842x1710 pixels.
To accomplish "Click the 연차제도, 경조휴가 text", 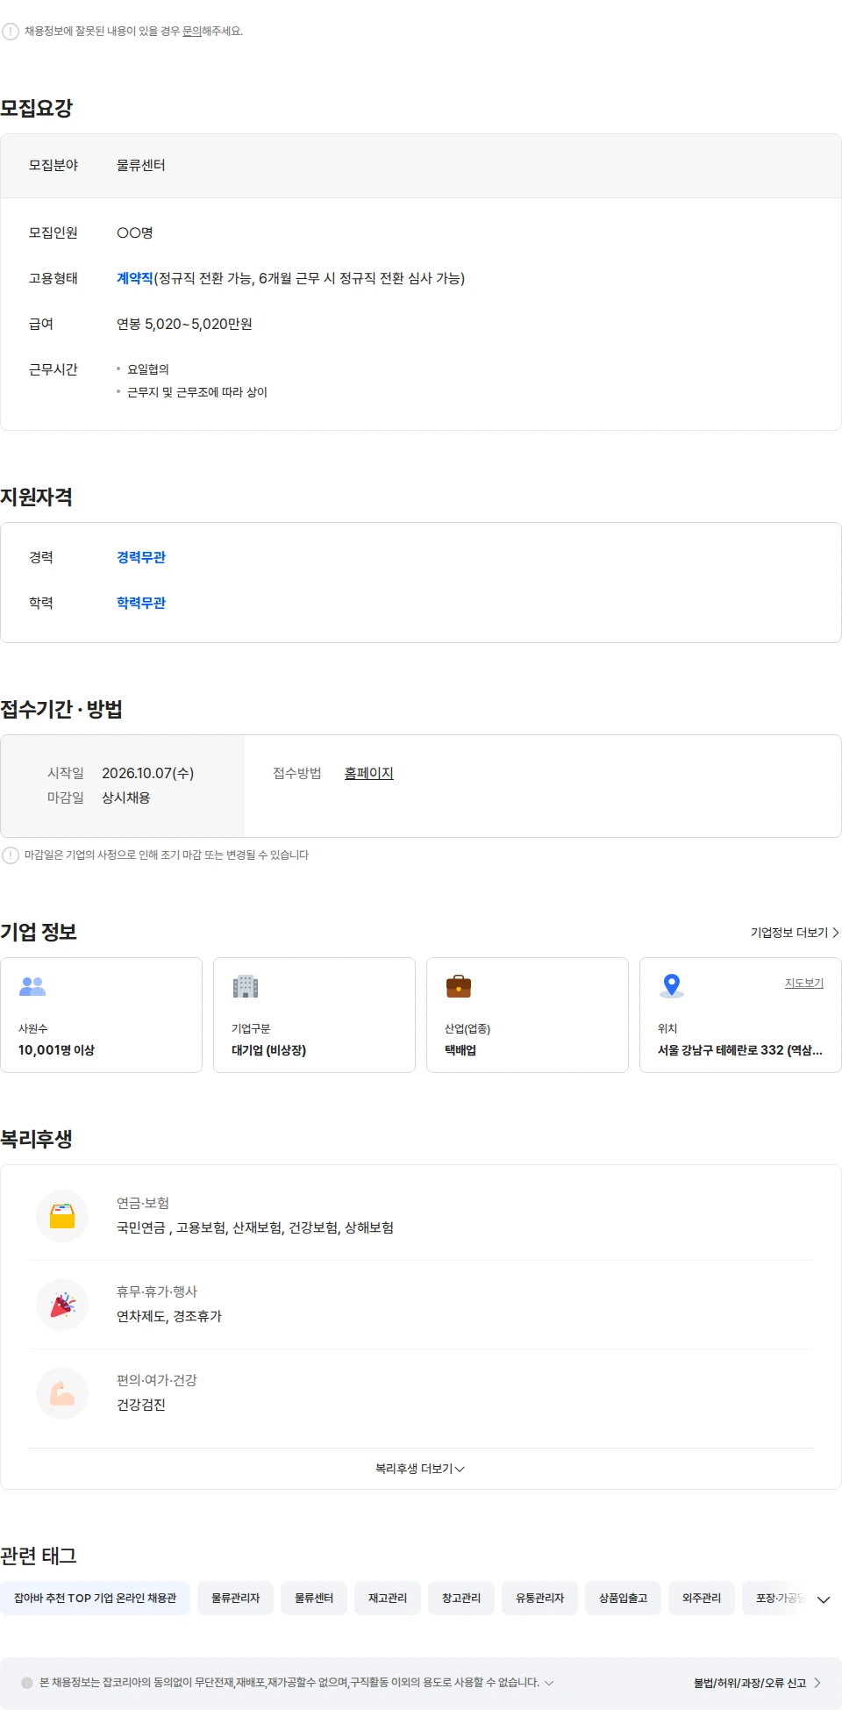I will tap(169, 1316).
